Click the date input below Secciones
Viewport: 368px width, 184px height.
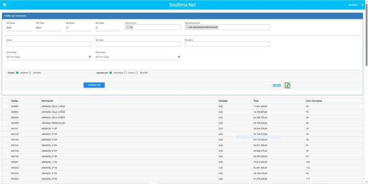[x=138, y=57]
